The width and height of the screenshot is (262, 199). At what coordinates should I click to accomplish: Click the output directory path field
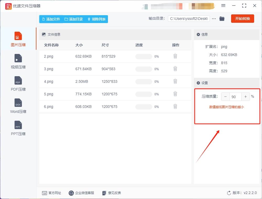(189, 19)
